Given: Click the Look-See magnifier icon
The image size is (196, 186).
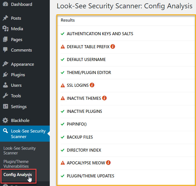Looking at the screenshot, I should pos(5,131).
